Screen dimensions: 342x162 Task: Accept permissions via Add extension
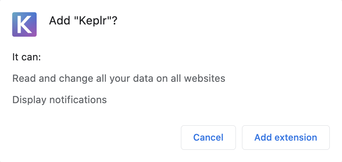coord(286,138)
